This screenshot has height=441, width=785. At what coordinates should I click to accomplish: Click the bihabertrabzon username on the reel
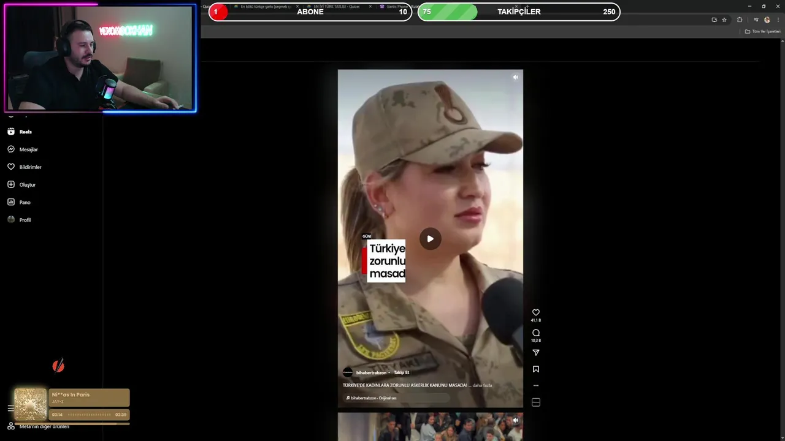(x=371, y=372)
